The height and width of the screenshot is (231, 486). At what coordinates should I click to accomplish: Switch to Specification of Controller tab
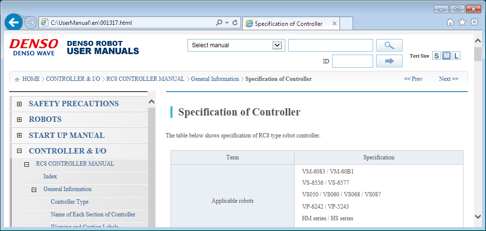(288, 23)
